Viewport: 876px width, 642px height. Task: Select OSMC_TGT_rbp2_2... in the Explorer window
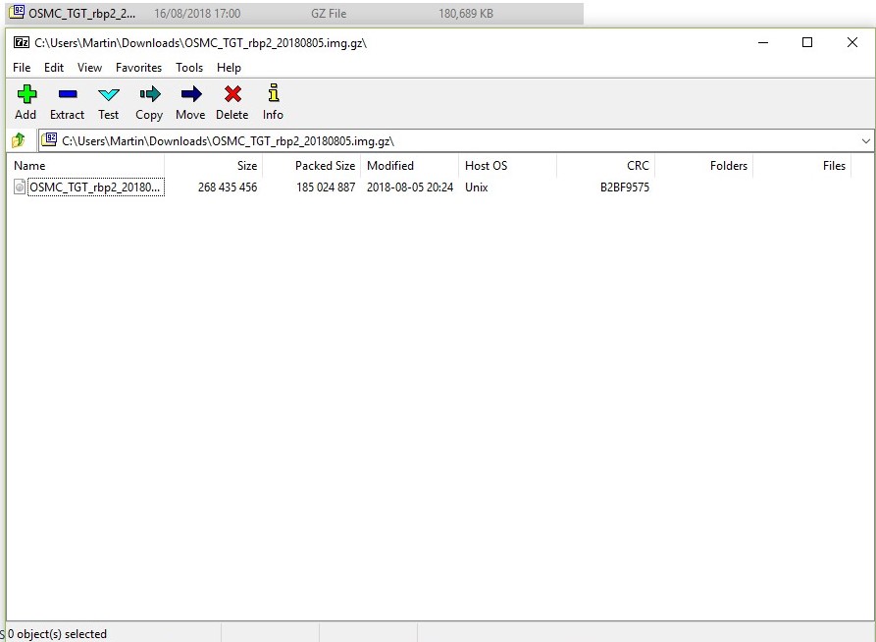coord(81,14)
